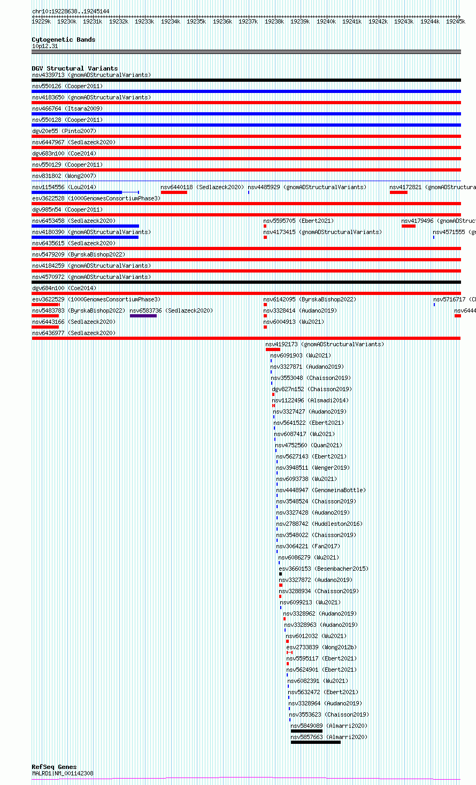
Task: Click the nsv3064221 (Fan2017) label
Action: (x=308, y=546)
